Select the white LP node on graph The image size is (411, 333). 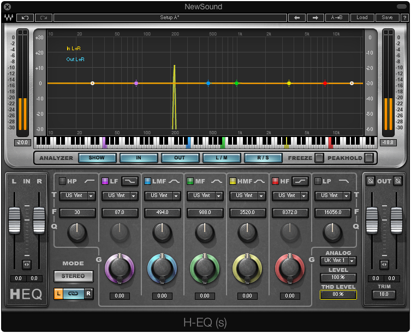(x=352, y=83)
